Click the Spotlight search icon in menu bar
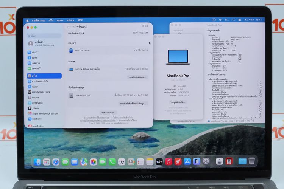The width and height of the screenshot is (284, 189). pyautogui.click(x=234, y=20)
